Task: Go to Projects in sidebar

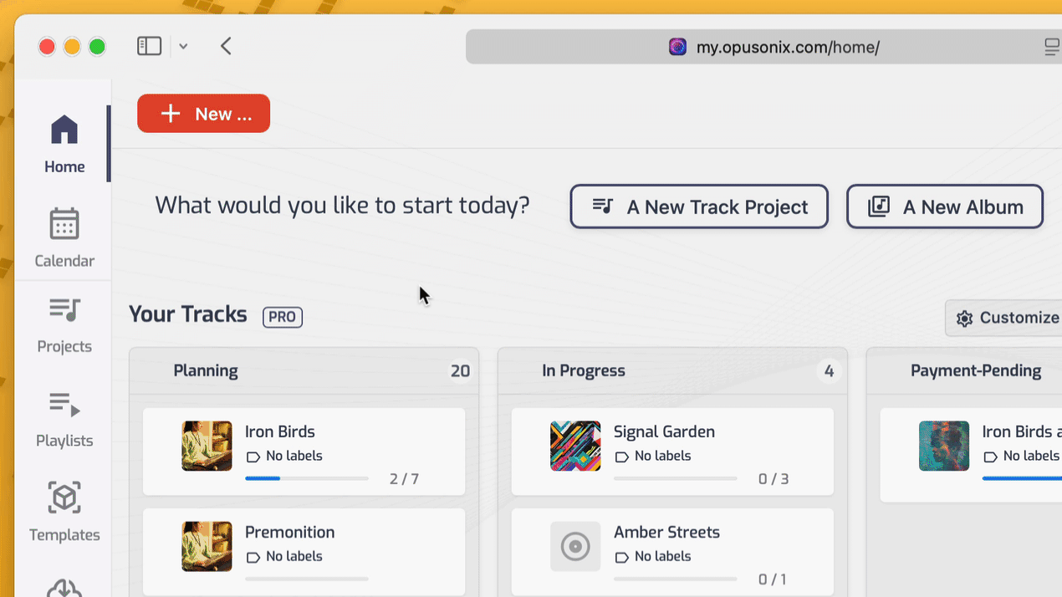Action: pos(64,324)
